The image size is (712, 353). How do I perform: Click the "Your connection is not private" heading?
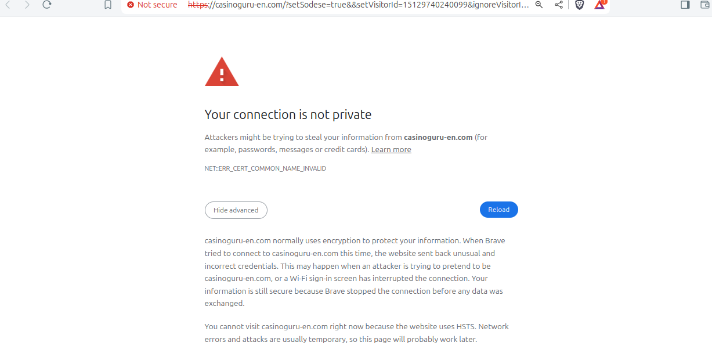coord(288,114)
